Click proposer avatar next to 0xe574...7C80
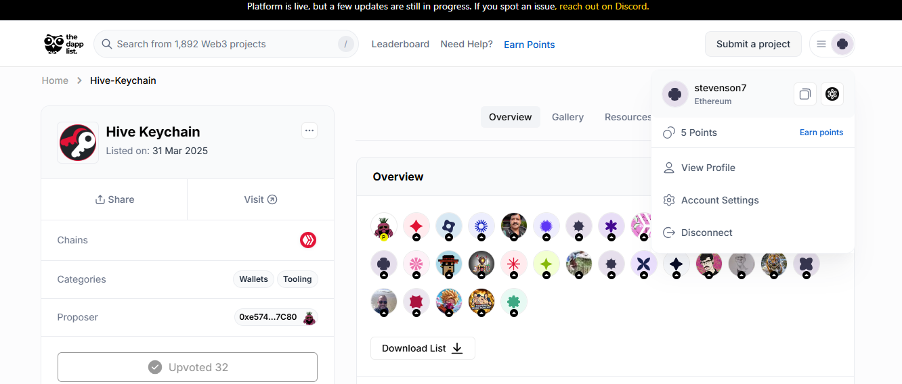 (309, 317)
